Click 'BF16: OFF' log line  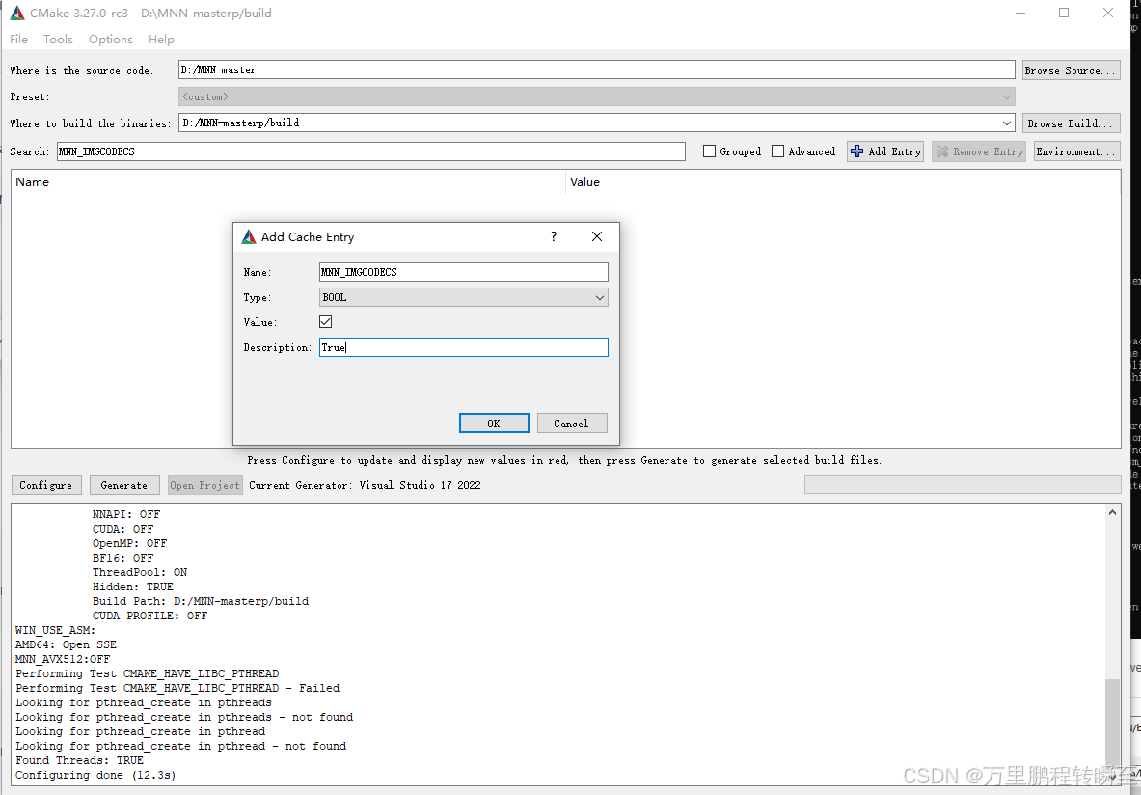[x=123, y=558]
